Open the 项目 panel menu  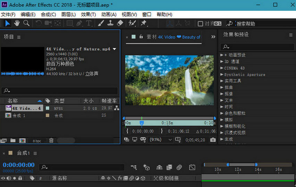[19, 37]
